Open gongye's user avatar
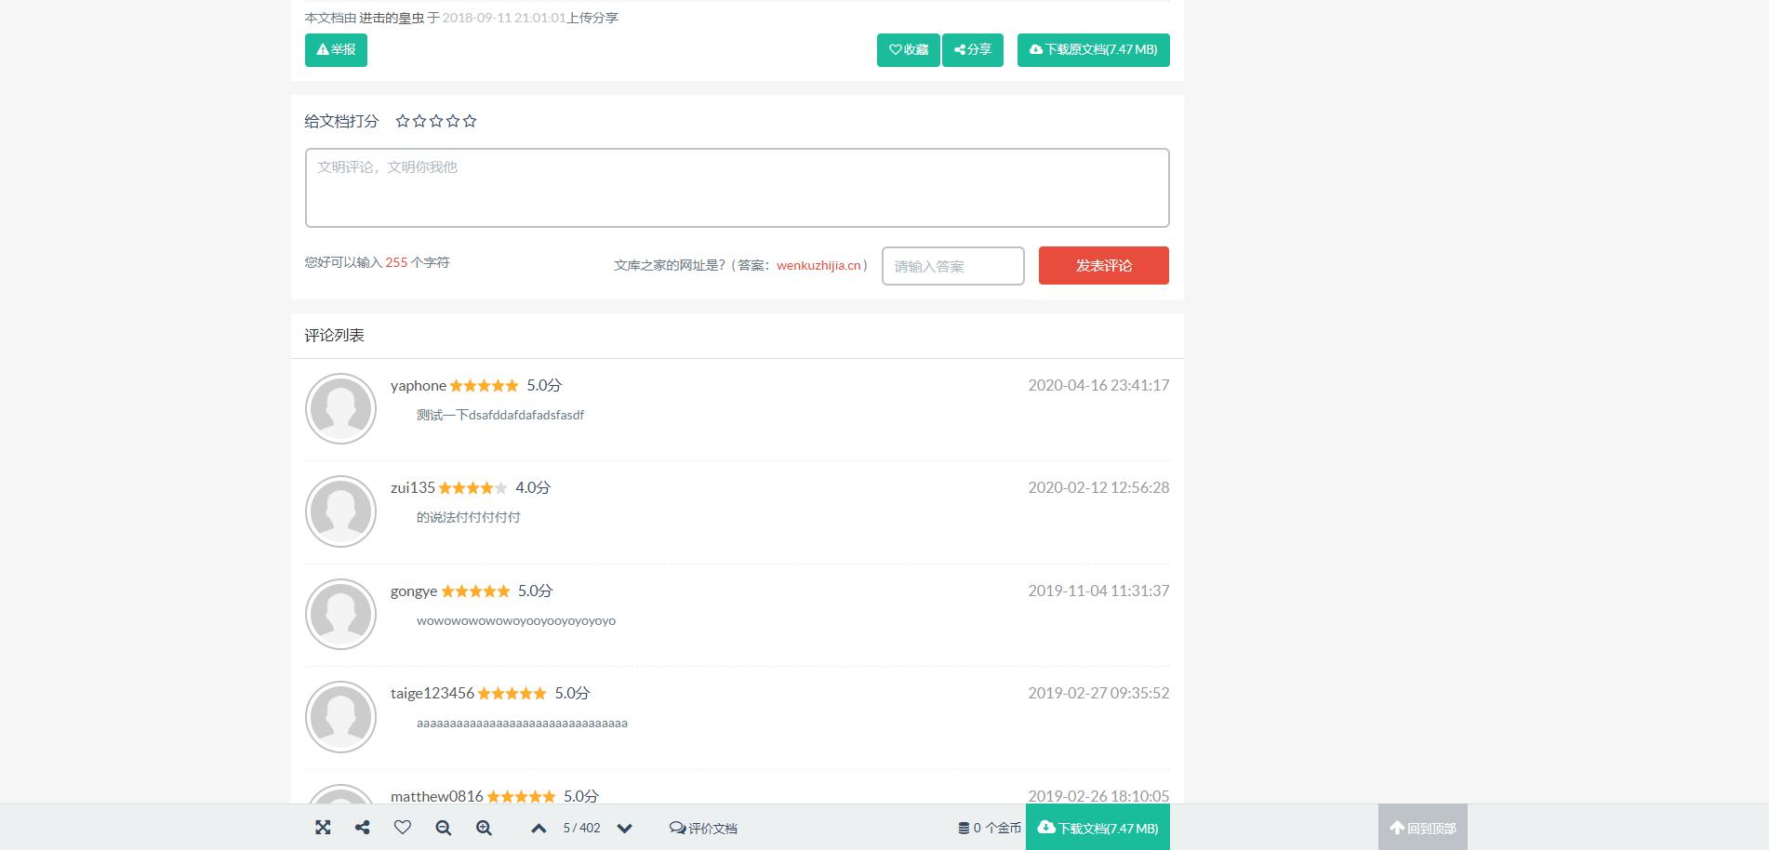Screen dimensions: 1769x850 [340, 615]
